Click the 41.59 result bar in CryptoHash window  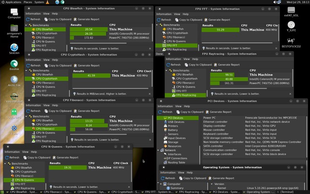[91, 76]
